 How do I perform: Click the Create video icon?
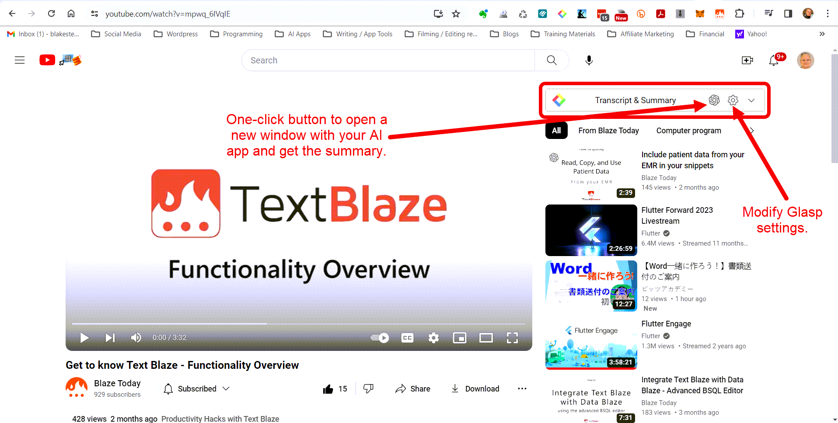(x=747, y=60)
